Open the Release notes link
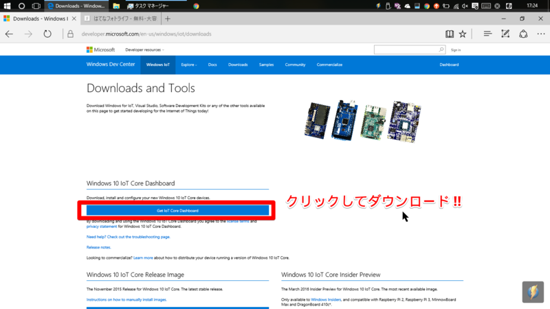The width and height of the screenshot is (550, 309). tap(98, 247)
